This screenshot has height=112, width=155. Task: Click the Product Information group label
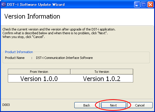click(19, 52)
